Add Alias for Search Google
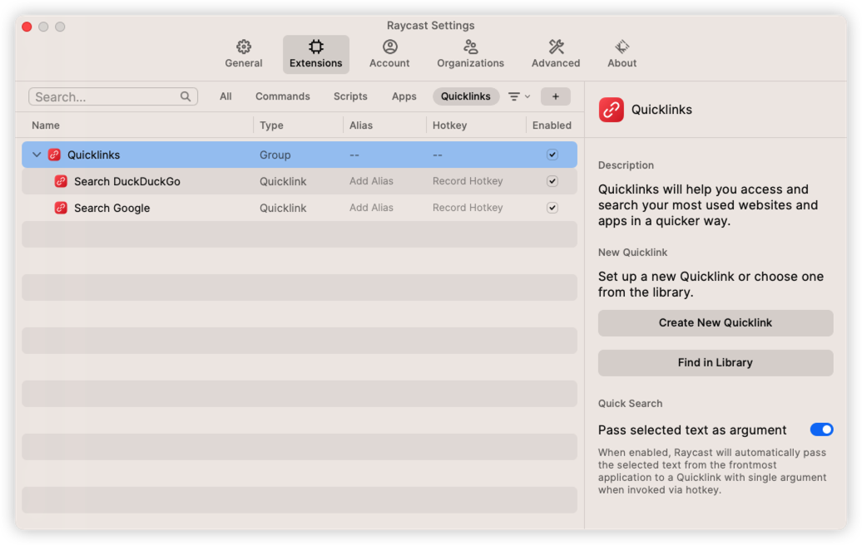The height and width of the screenshot is (545, 862). pyautogui.click(x=371, y=208)
